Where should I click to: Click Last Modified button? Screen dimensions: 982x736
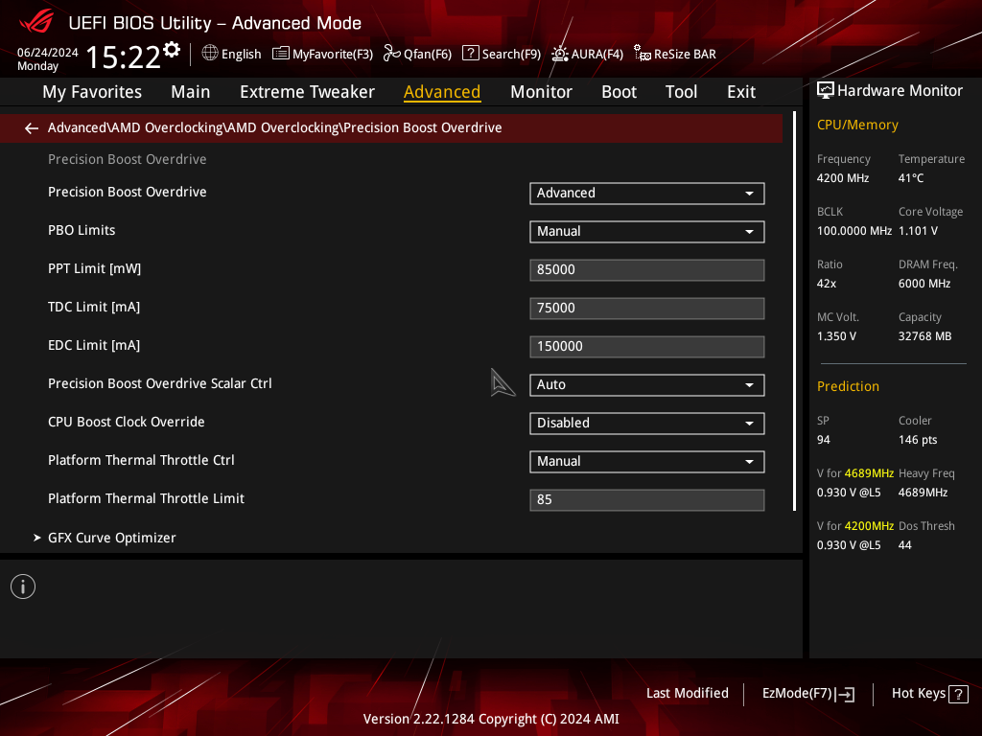click(687, 694)
